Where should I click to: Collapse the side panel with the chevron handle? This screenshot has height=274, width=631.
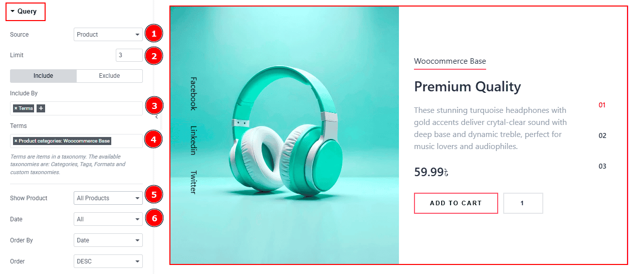click(156, 116)
